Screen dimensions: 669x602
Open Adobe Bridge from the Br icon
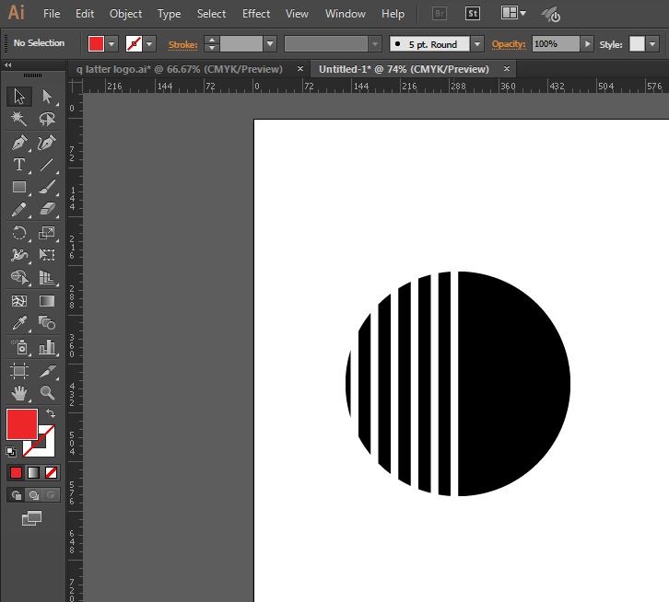pos(440,14)
